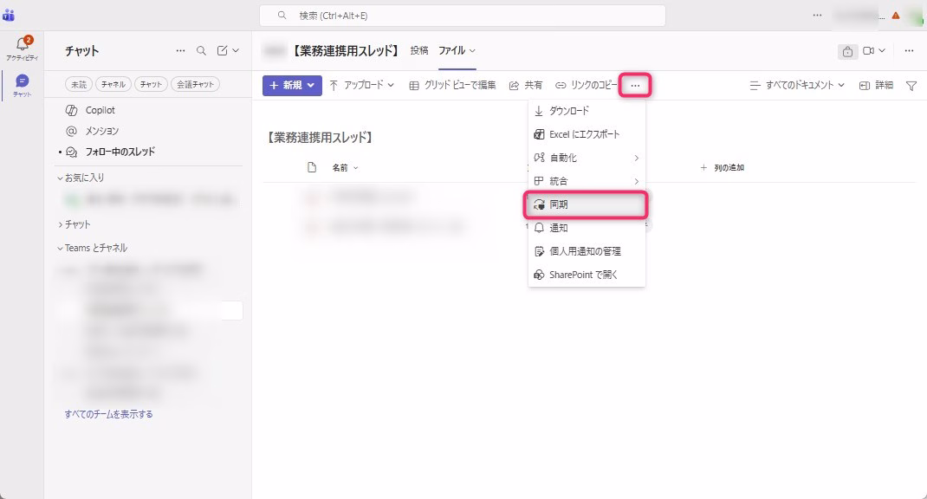This screenshot has width=927, height=499.
Task: Expand the New button dropdown
Action: click(311, 85)
